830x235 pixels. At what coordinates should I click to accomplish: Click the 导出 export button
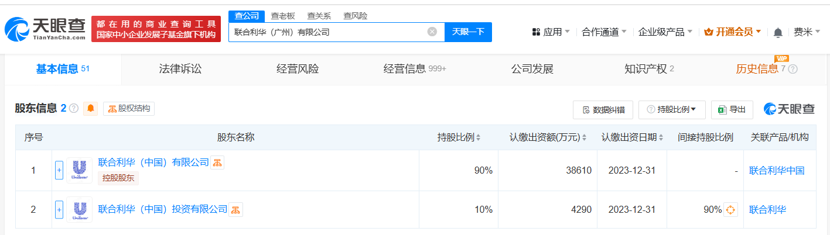coord(732,109)
